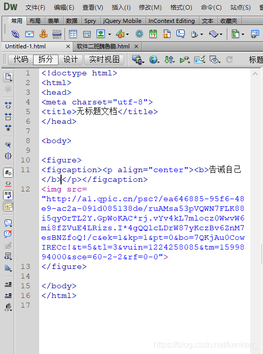Check browser compatibility
This screenshot has height=354, width=263.
click(199, 60)
